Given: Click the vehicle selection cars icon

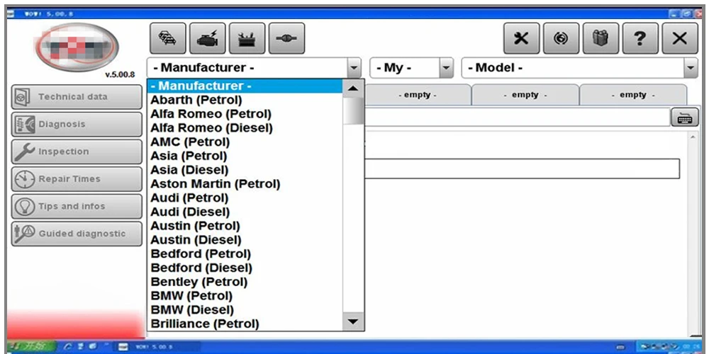Looking at the screenshot, I should (168, 39).
